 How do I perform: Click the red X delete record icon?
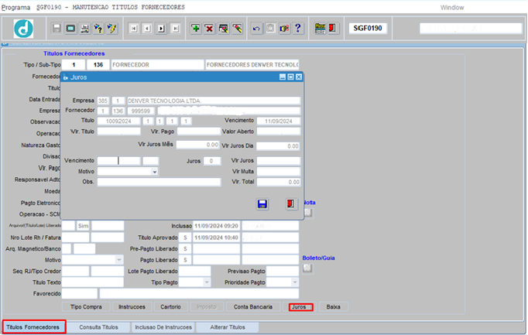click(x=209, y=29)
